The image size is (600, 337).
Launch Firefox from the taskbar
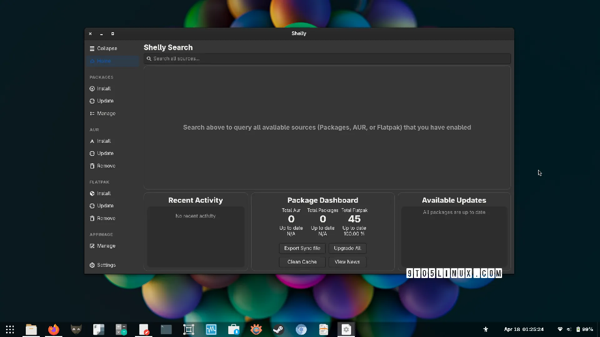coord(53,330)
